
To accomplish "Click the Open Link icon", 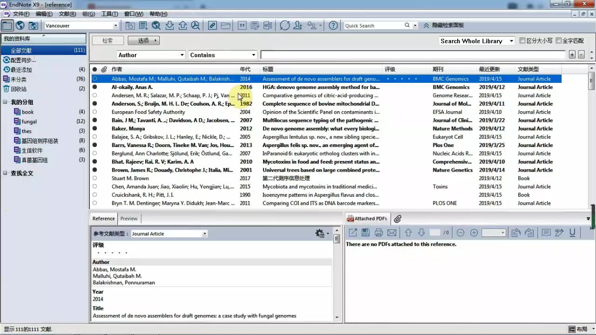I will (212, 26).
